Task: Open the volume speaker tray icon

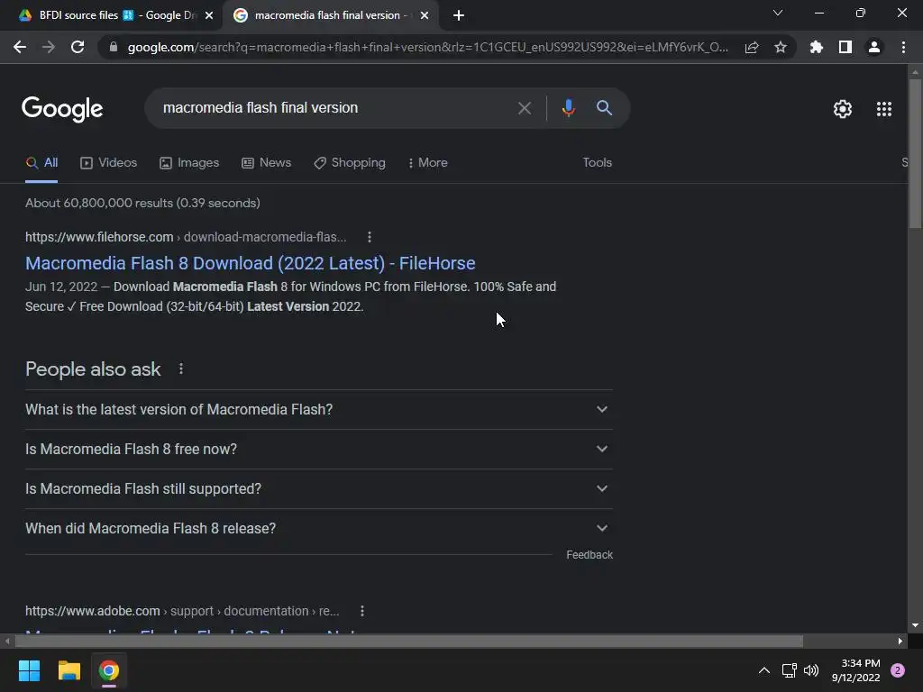Action: click(x=811, y=670)
